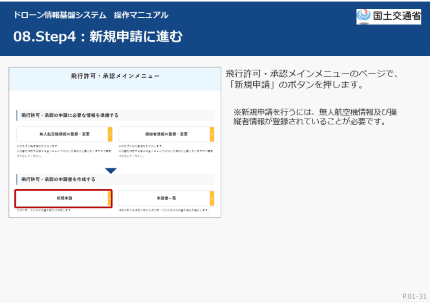
Task: Click section heading 申請に必要な情報を準備する
Action: click(70, 115)
